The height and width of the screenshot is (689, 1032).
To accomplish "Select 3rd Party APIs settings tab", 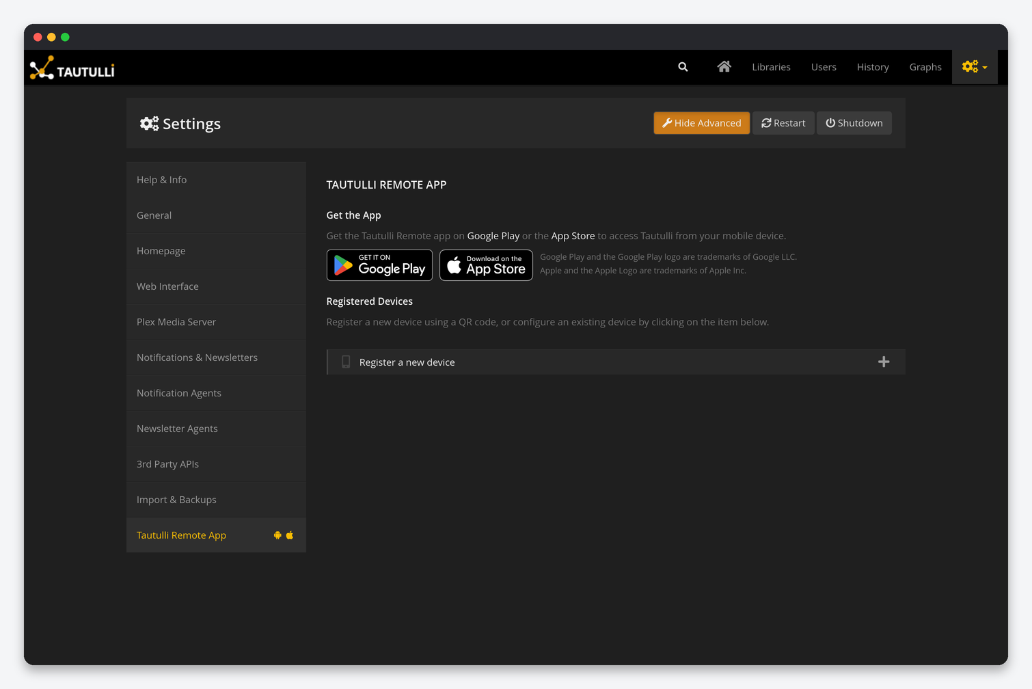I will [x=216, y=464].
